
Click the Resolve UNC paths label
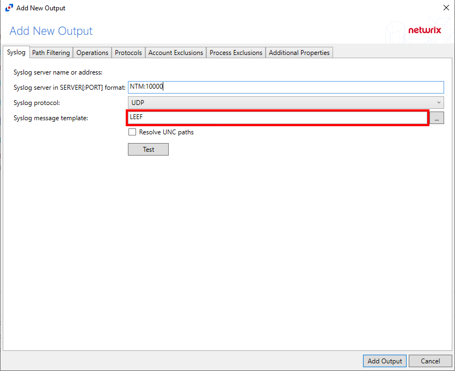point(166,132)
